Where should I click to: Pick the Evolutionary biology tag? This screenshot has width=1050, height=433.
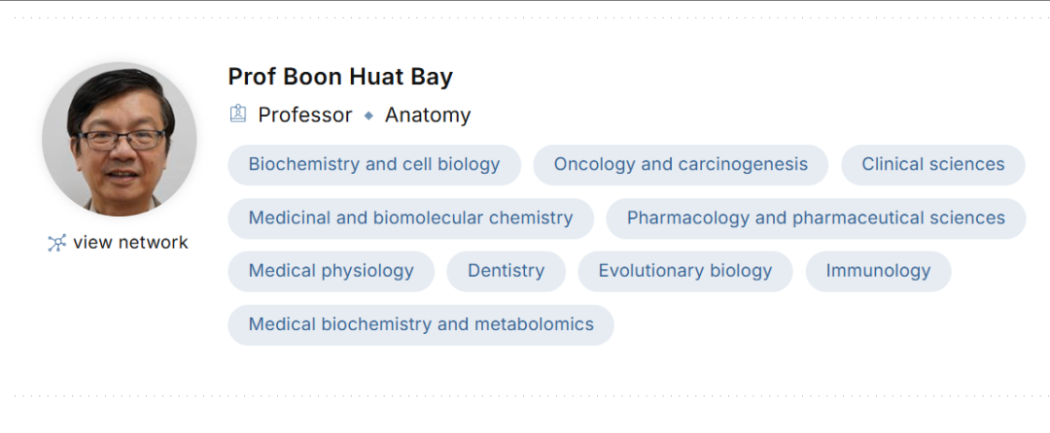click(684, 272)
